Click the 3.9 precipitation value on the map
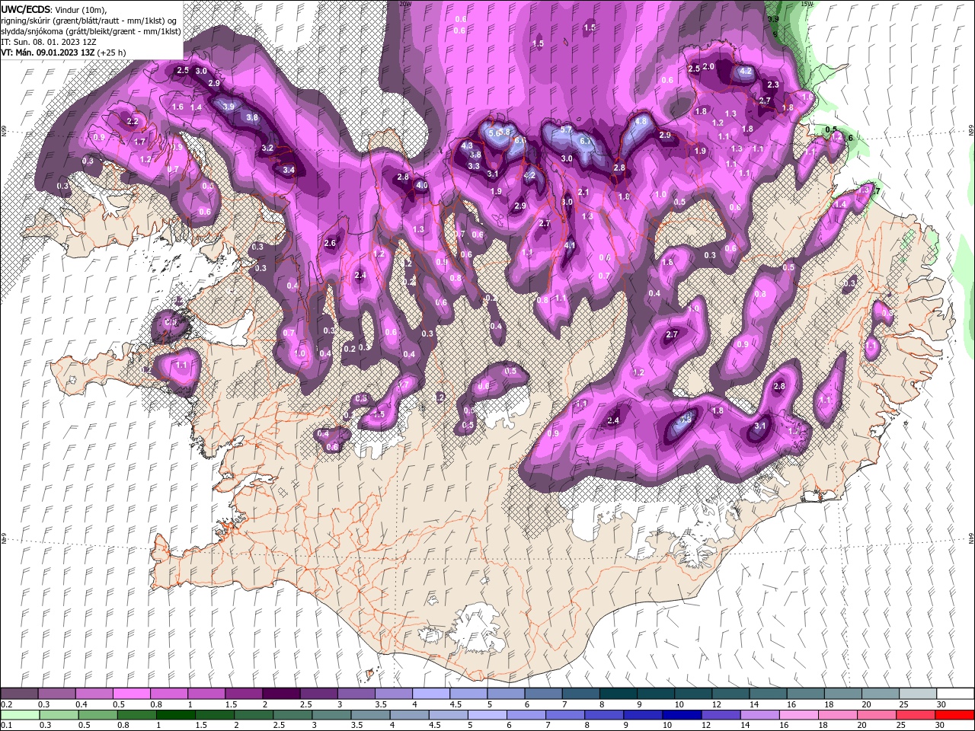The height and width of the screenshot is (731, 975). coord(229,107)
